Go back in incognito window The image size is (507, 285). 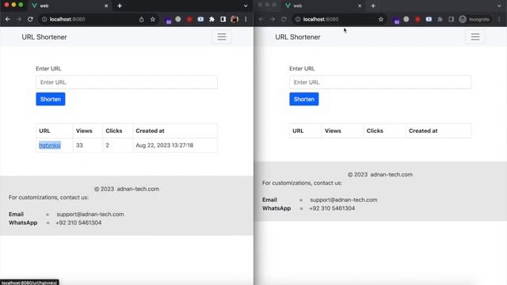tap(261, 19)
